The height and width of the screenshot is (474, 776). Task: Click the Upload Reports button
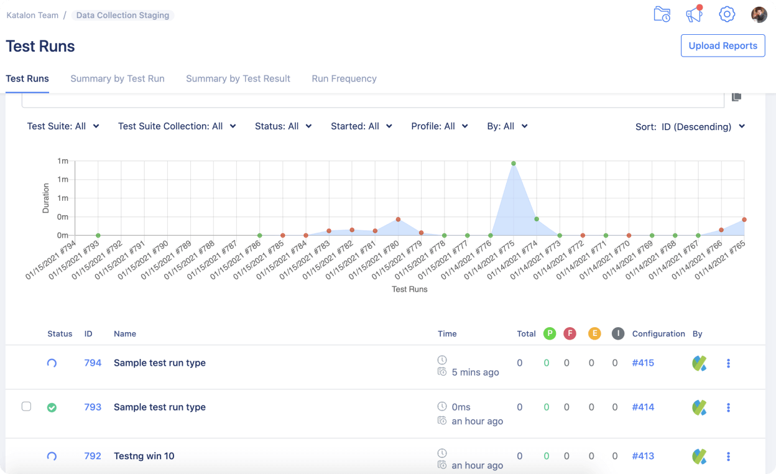point(723,46)
